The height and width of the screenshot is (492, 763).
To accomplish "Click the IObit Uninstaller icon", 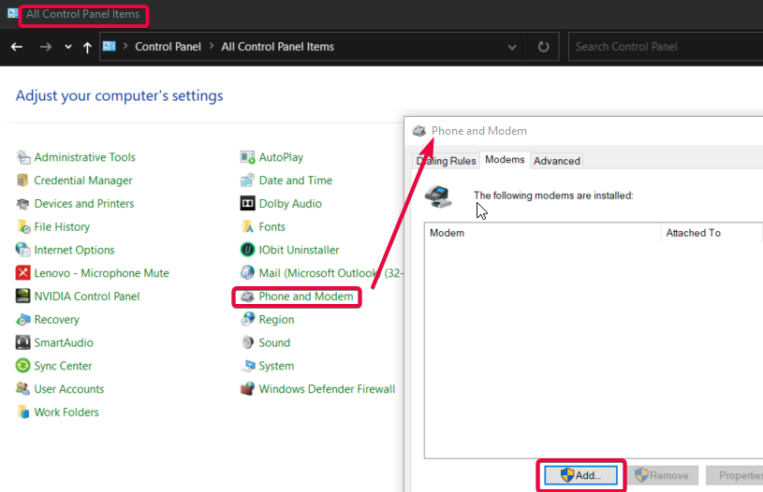I will click(248, 250).
